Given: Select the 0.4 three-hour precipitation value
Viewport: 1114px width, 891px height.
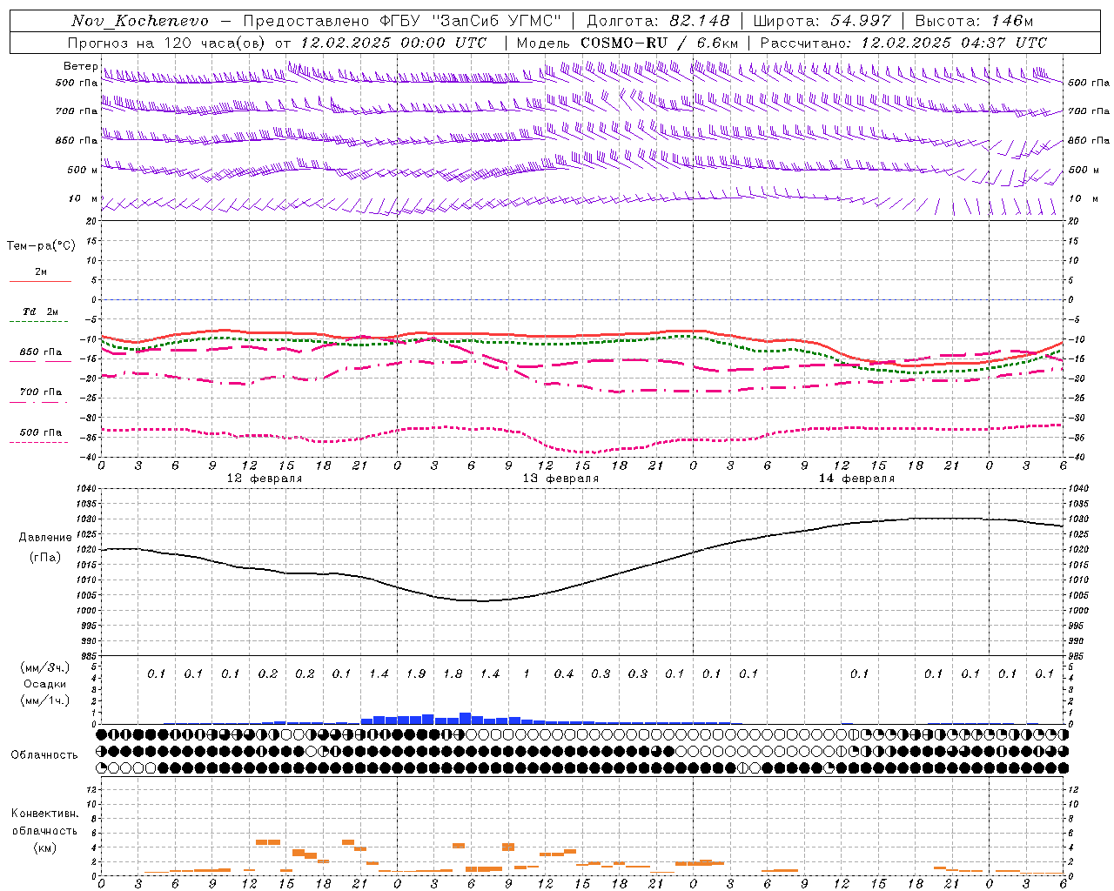Looking at the screenshot, I should (564, 673).
